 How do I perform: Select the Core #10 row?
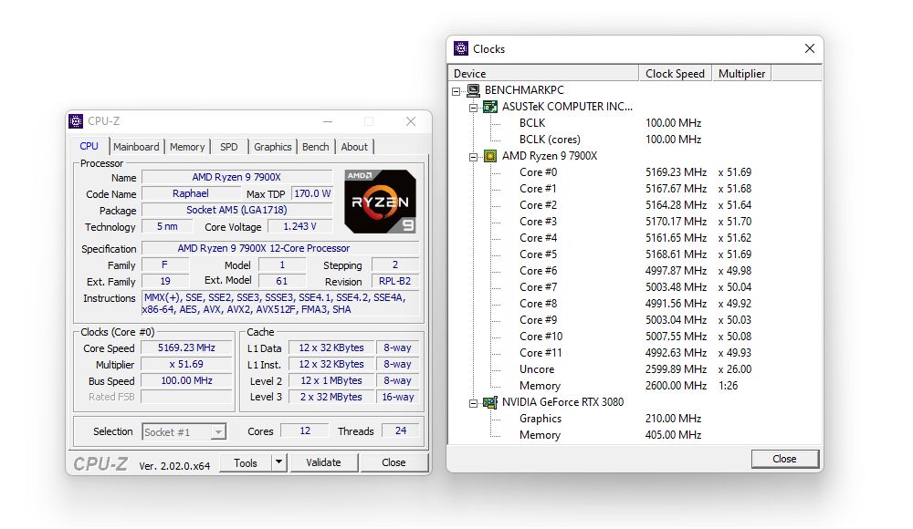click(x=635, y=337)
